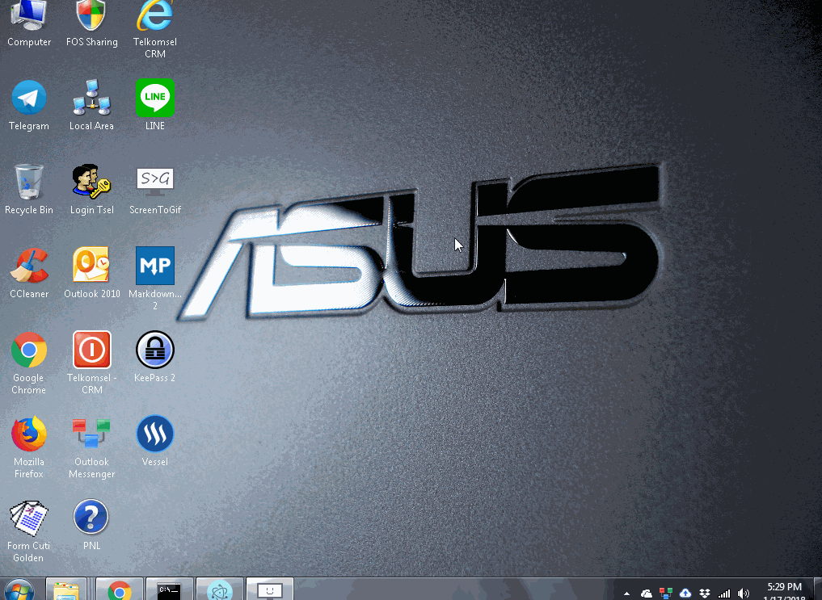Viewport: 822px width, 600px height.
Task: Select the Recycle Bin icon
Action: point(29,189)
